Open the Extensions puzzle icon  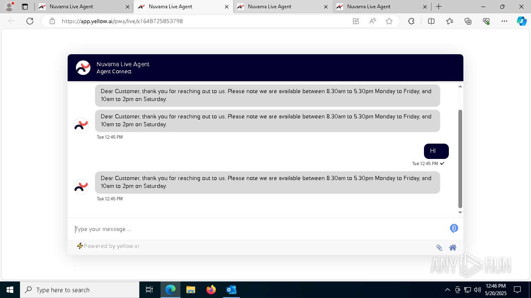tap(411, 21)
